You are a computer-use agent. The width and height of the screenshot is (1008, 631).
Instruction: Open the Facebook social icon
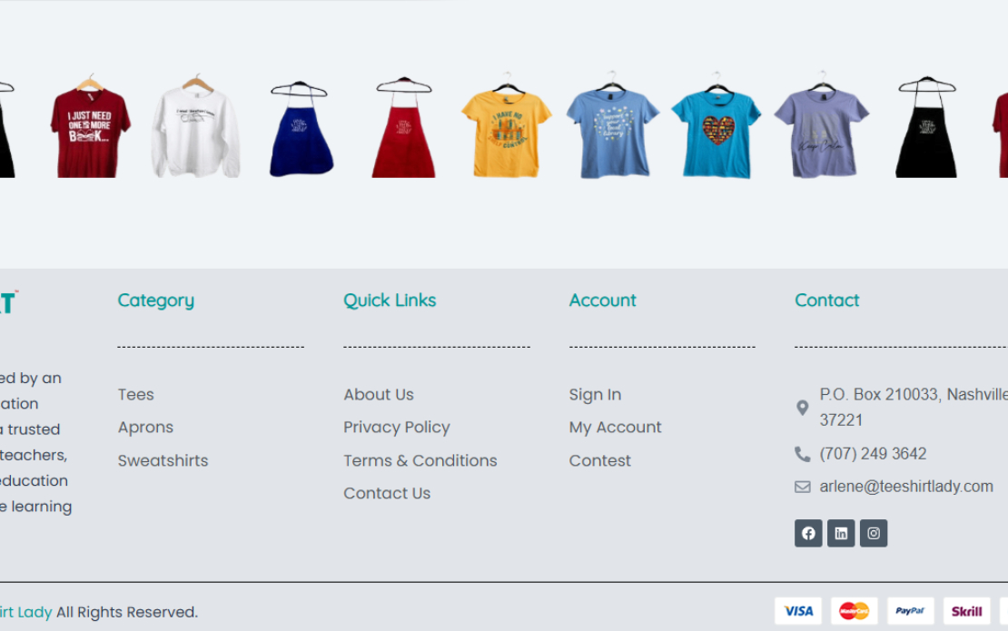(x=808, y=533)
